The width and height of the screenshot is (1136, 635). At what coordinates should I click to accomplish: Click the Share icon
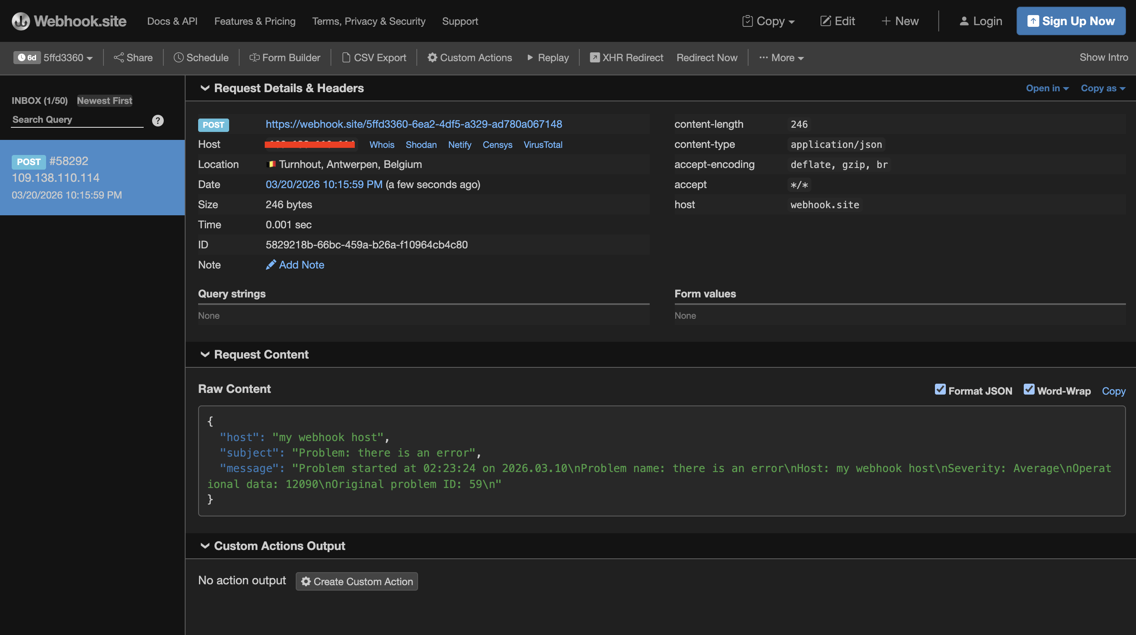(119, 57)
